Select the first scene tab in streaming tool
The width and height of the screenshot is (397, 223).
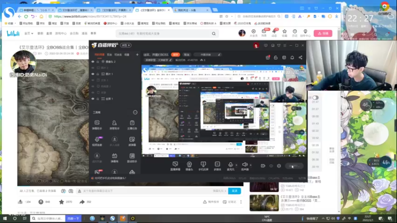coord(99,55)
